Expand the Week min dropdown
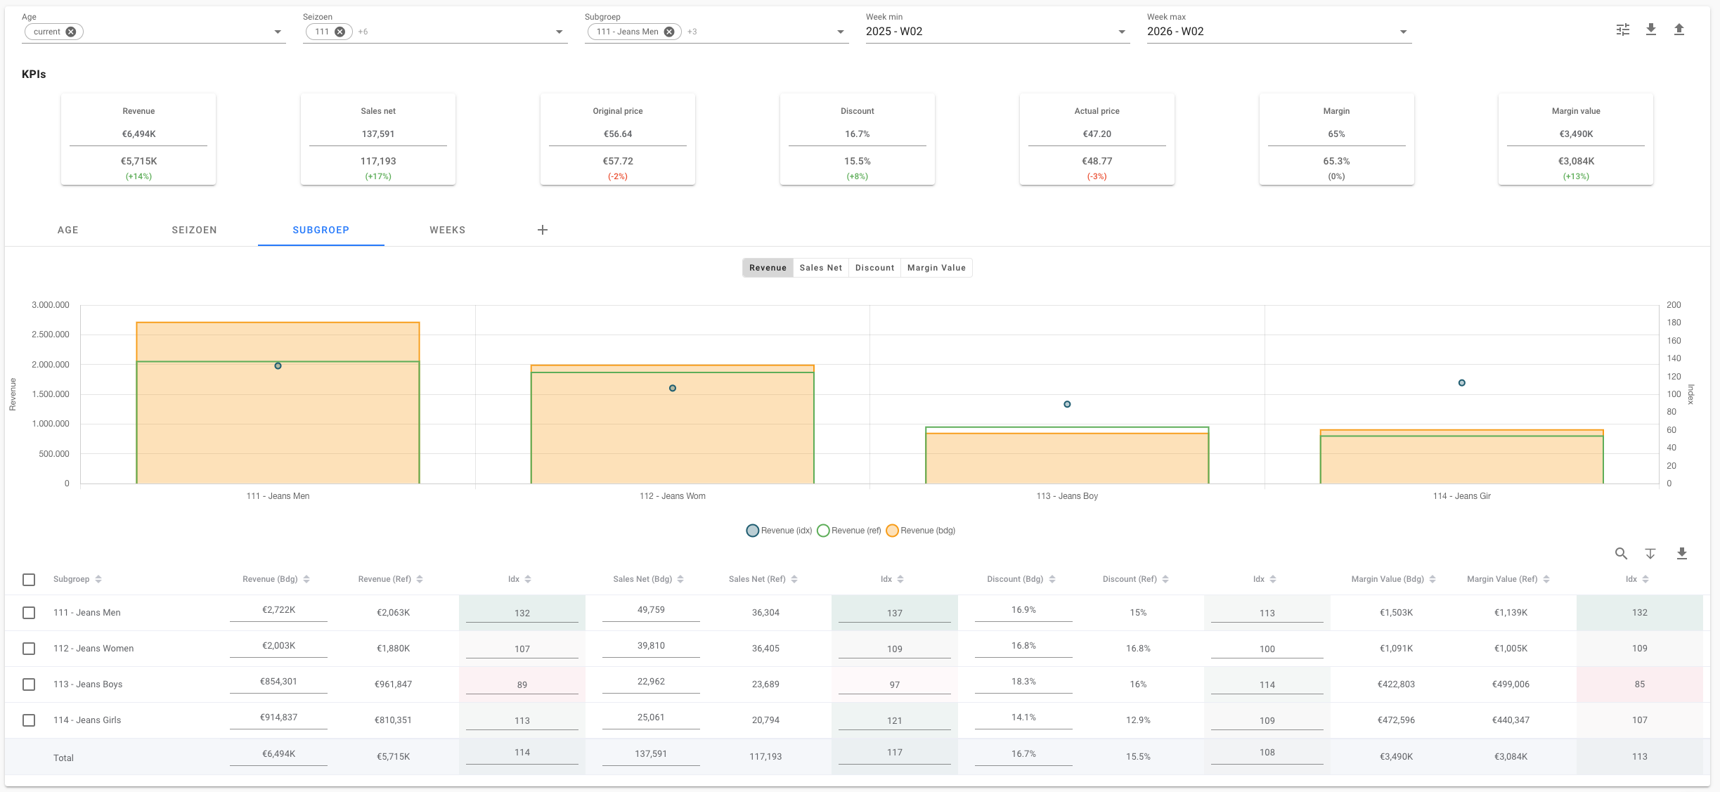The width and height of the screenshot is (1720, 792). (1121, 32)
